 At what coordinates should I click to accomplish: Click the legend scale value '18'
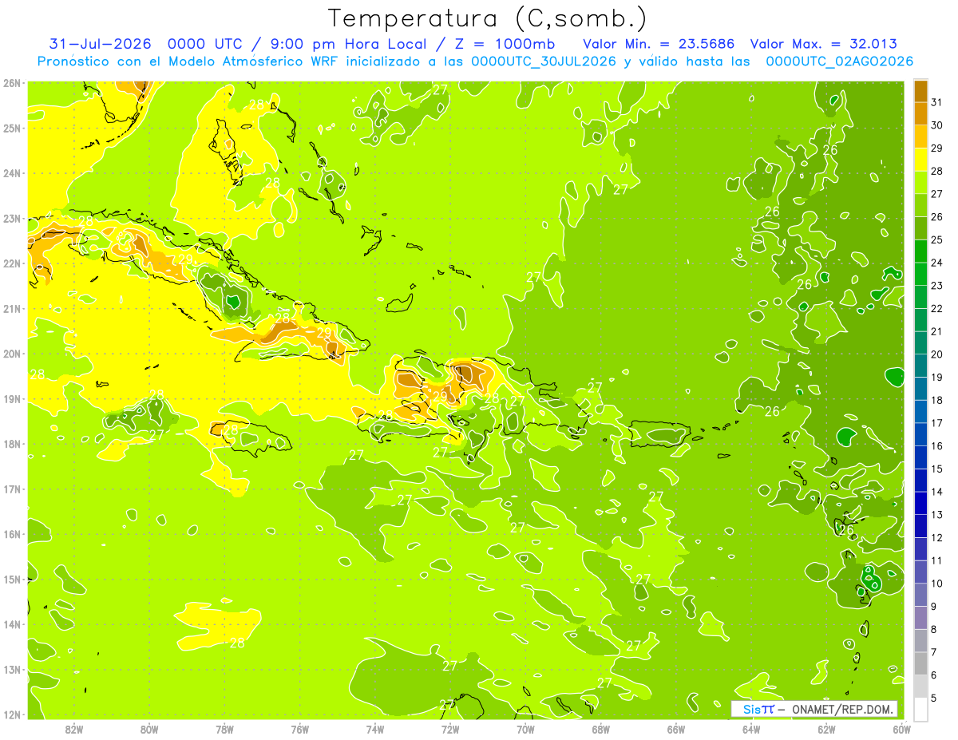pos(936,400)
